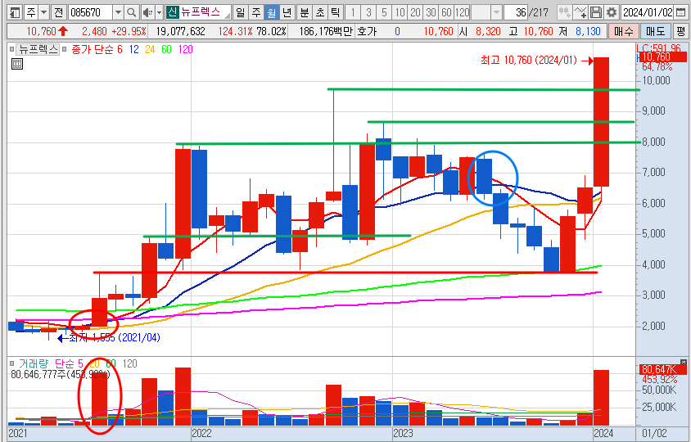691x442 pixels.
Task: Click the 호가 label in quote bar
Action: 367,31
